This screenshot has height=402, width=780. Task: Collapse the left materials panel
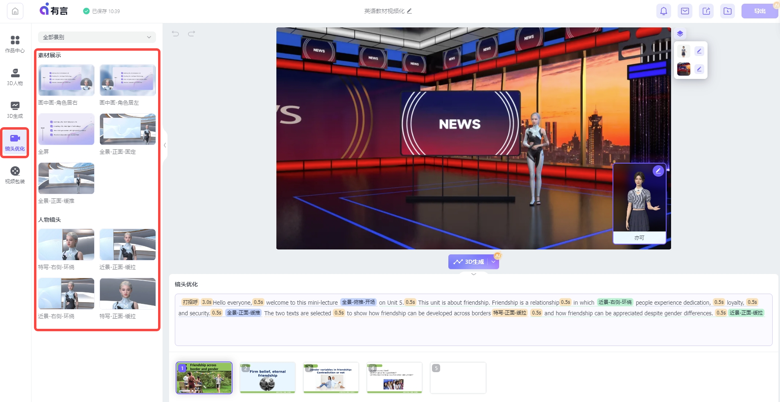coord(165,145)
